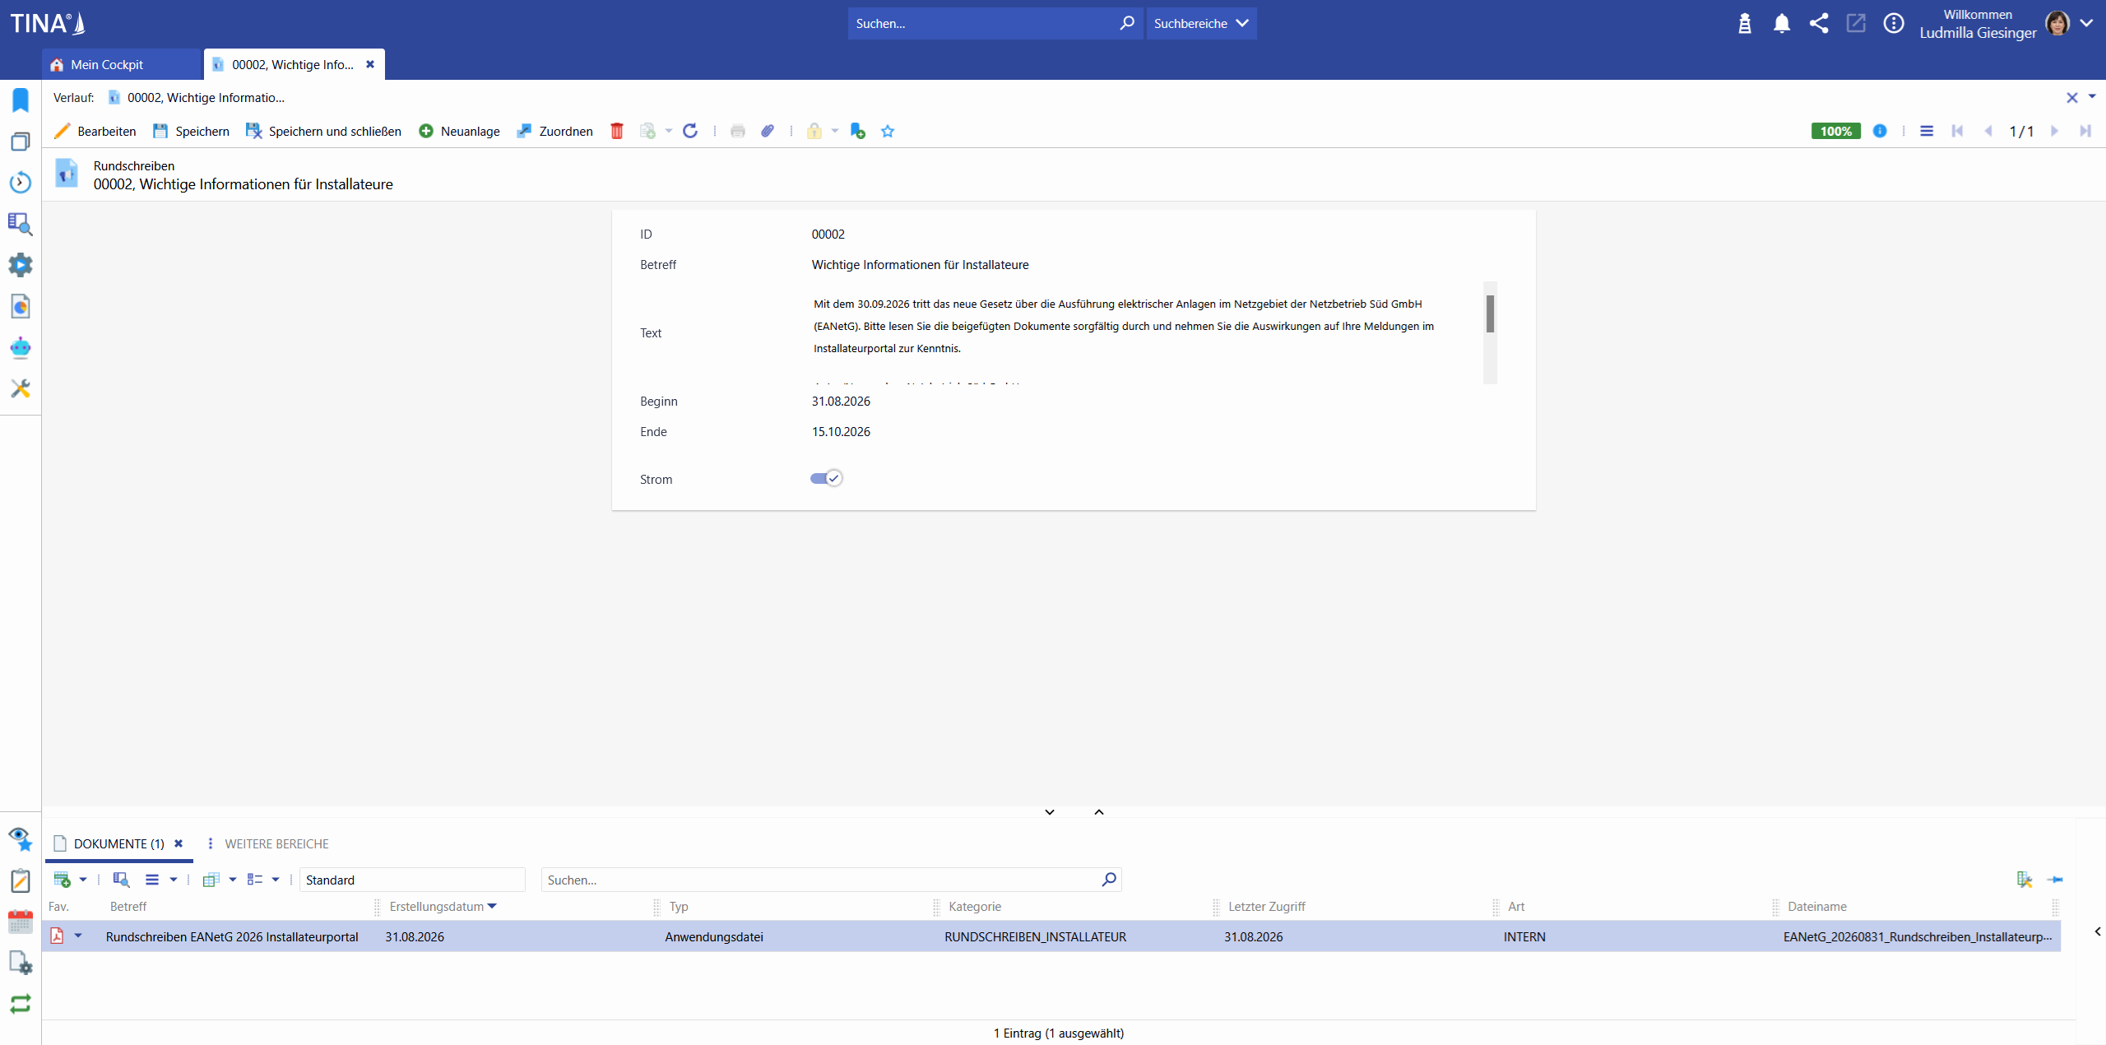Mark record as favorite with star icon

[x=888, y=131]
